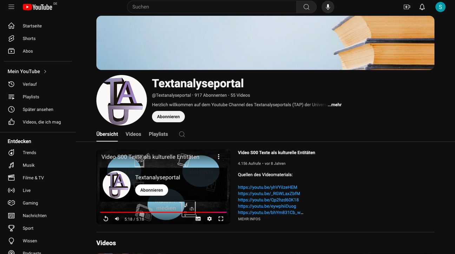Open the channel search magnifier icon
This screenshot has width=455, height=254.
(182, 134)
